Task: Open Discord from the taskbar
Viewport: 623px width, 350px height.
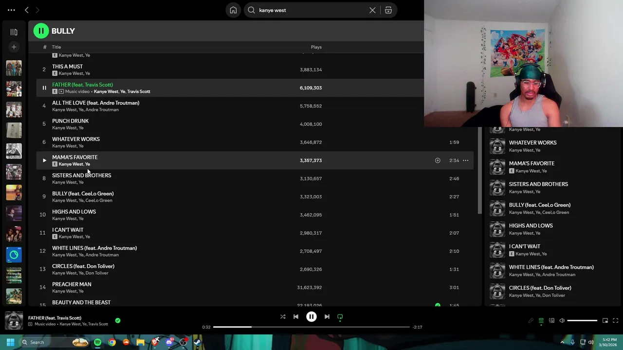Action: point(169,342)
